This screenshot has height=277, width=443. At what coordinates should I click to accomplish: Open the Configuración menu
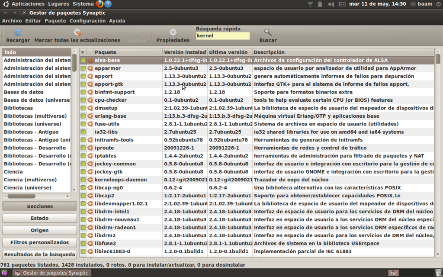tap(87, 21)
